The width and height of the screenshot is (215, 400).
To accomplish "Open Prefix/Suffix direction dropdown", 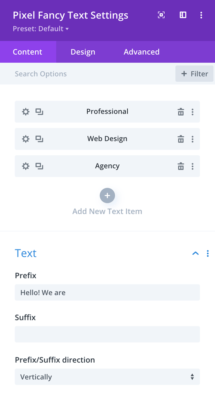I will point(107,377).
